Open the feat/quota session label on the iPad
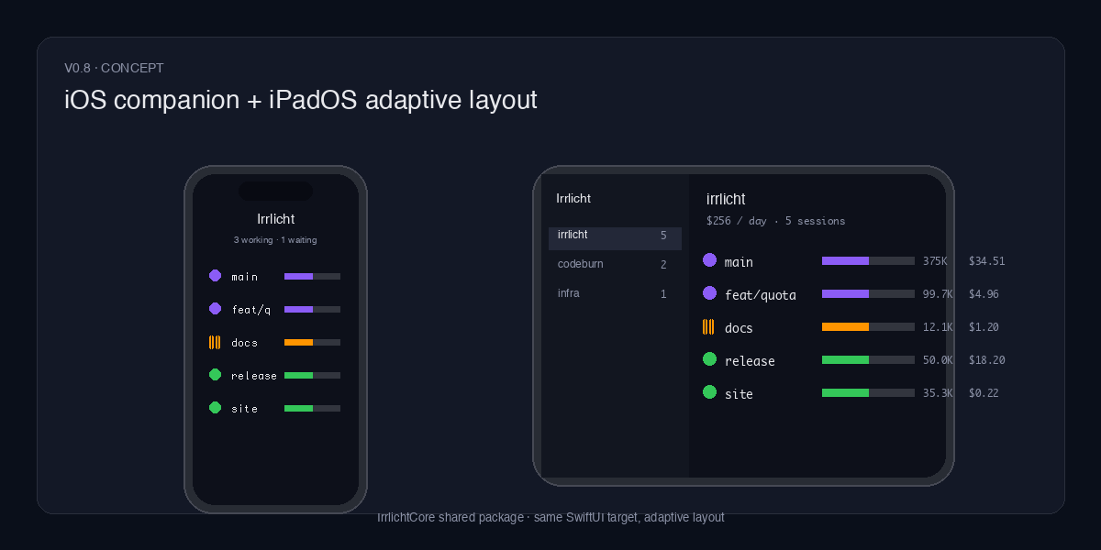Viewport: 1101px width, 550px height. click(x=761, y=295)
